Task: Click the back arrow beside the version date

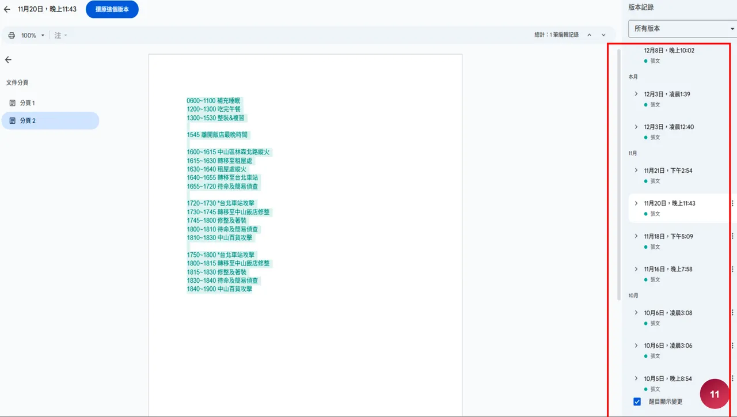Action: click(7, 9)
